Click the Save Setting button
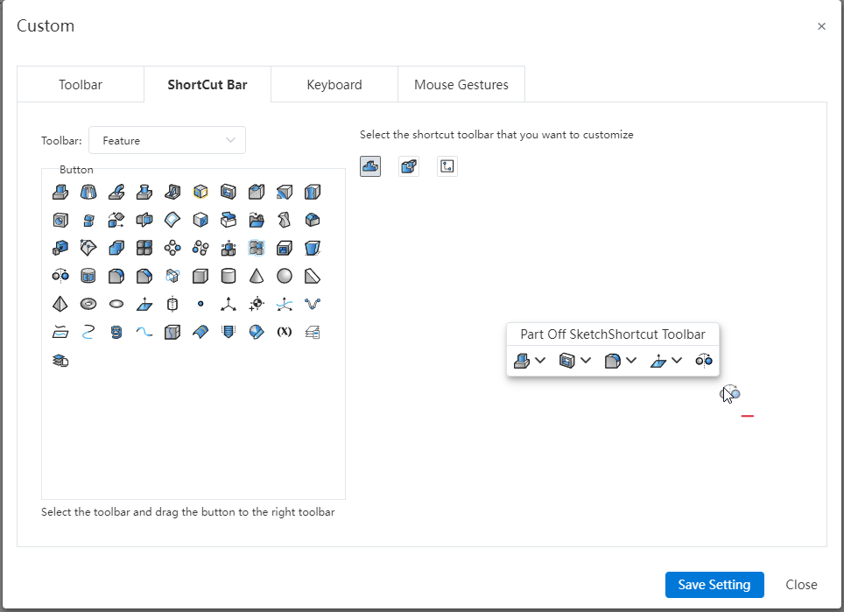844x612 pixels. [x=714, y=585]
